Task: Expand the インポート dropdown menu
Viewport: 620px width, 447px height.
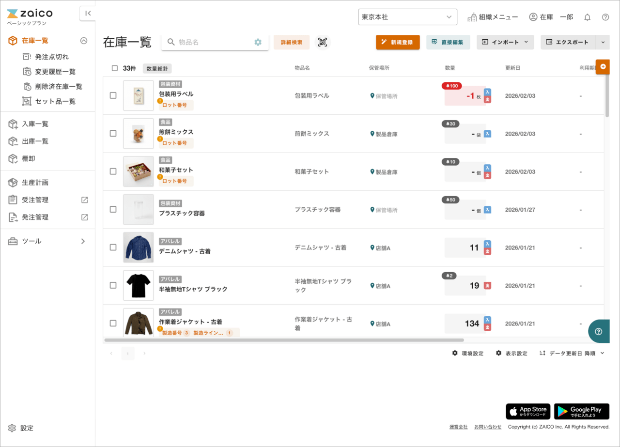Action: [505, 42]
